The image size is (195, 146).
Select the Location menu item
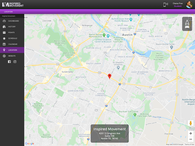click(12, 50)
